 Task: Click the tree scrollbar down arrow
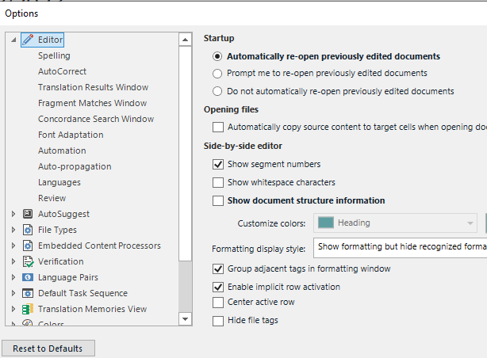[186, 319]
